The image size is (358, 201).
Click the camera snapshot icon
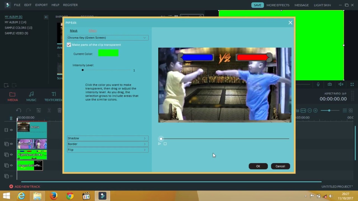330,84
